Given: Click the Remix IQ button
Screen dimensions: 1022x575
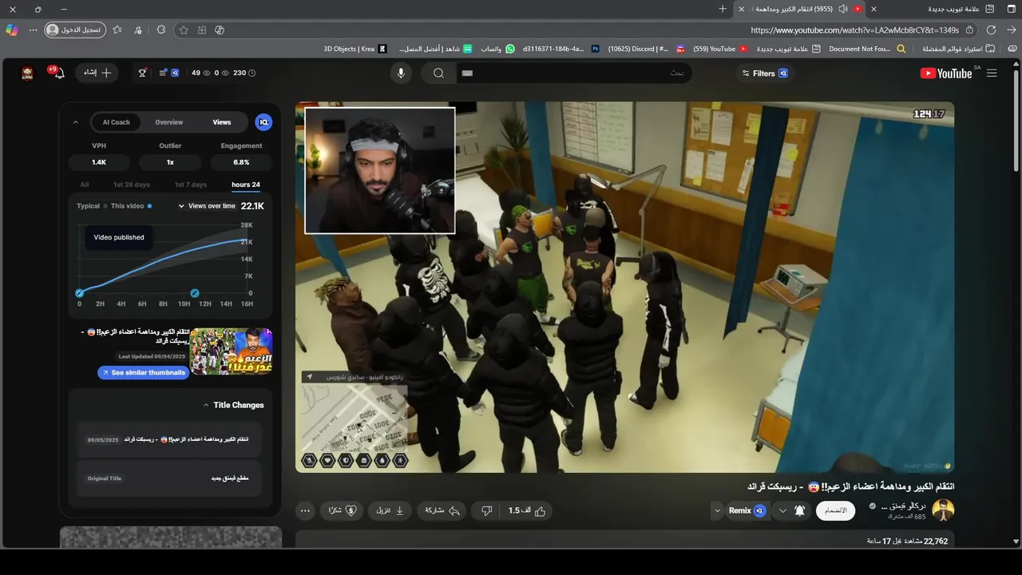Looking at the screenshot, I should click(747, 510).
